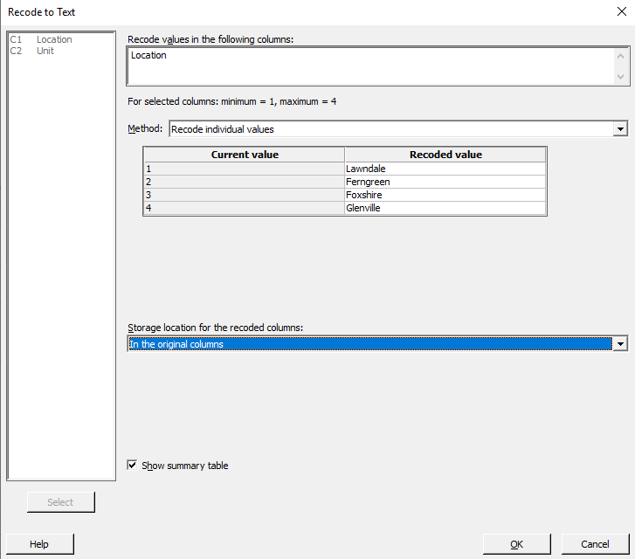Edit the Glenville recoded value cell
This screenshot has height=559, width=635.
445,208
